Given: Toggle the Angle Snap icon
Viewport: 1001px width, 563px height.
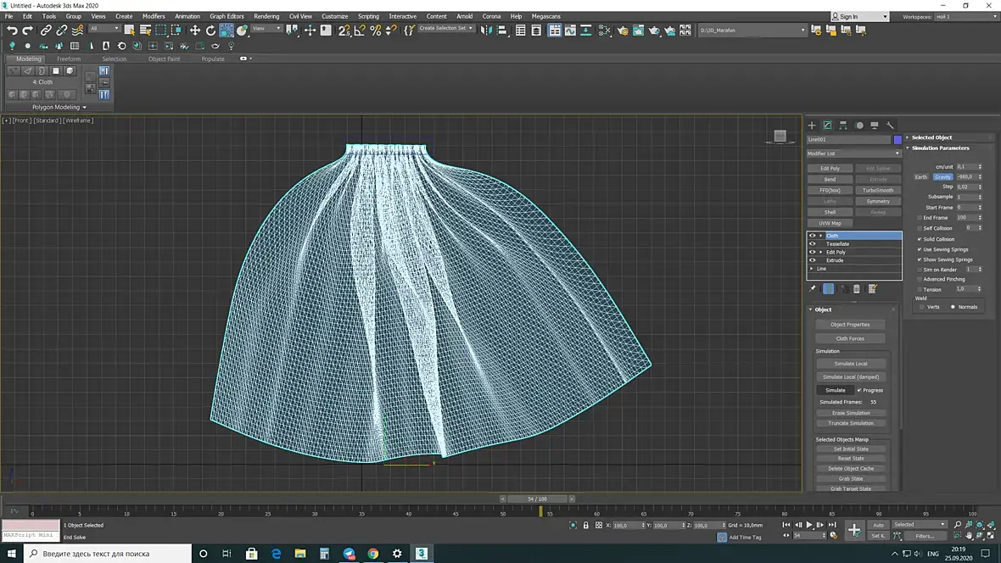Looking at the screenshot, I should pos(360,31).
